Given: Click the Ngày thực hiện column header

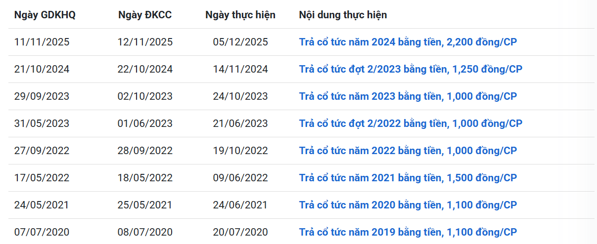Looking at the screenshot, I should point(240,15).
